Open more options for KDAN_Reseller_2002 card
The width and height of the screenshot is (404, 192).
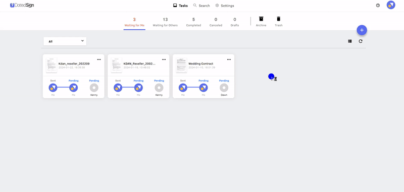[x=164, y=59]
